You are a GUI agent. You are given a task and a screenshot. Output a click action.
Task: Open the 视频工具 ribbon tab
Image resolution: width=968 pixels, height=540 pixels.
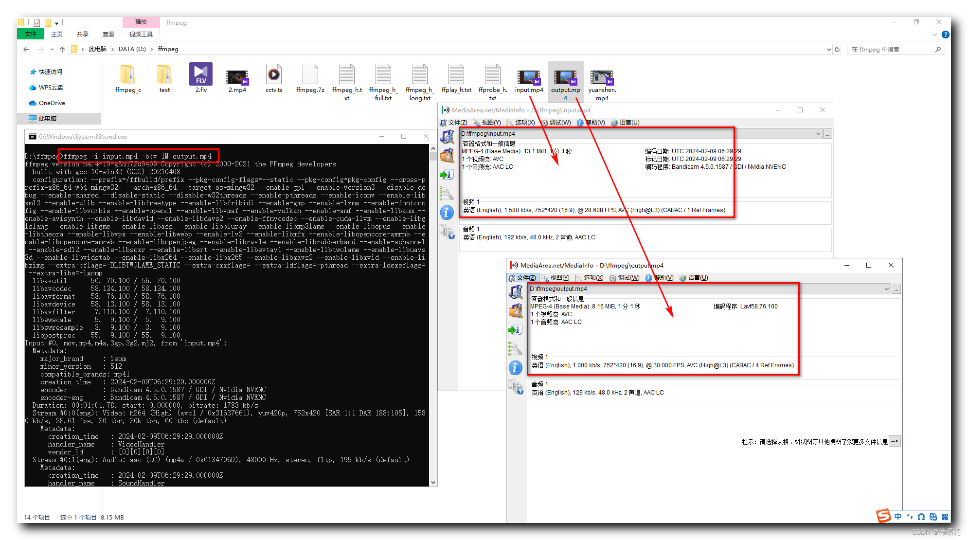(x=141, y=34)
